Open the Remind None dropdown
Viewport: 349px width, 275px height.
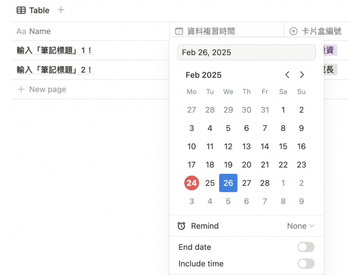[x=300, y=226]
